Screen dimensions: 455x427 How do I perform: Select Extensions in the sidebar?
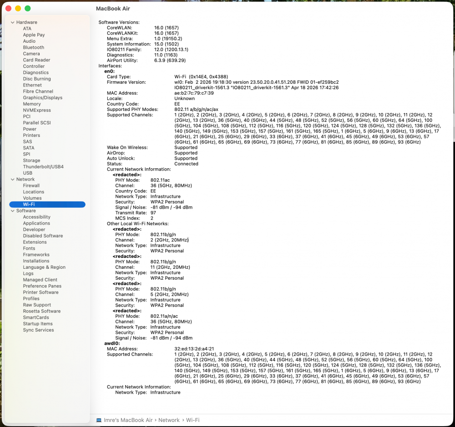tap(35, 242)
